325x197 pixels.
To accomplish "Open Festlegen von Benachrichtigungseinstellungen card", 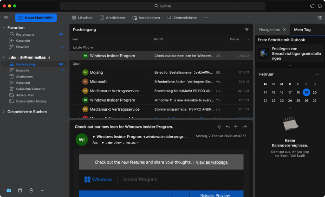I will (290, 53).
